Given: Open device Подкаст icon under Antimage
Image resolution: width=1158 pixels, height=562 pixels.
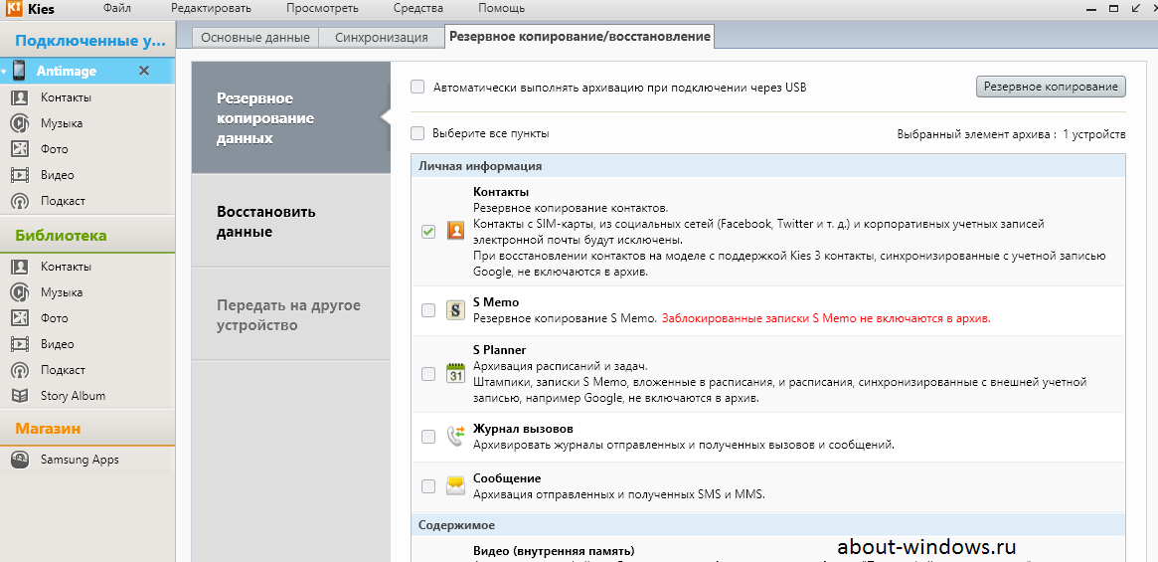Looking at the screenshot, I should point(20,201).
